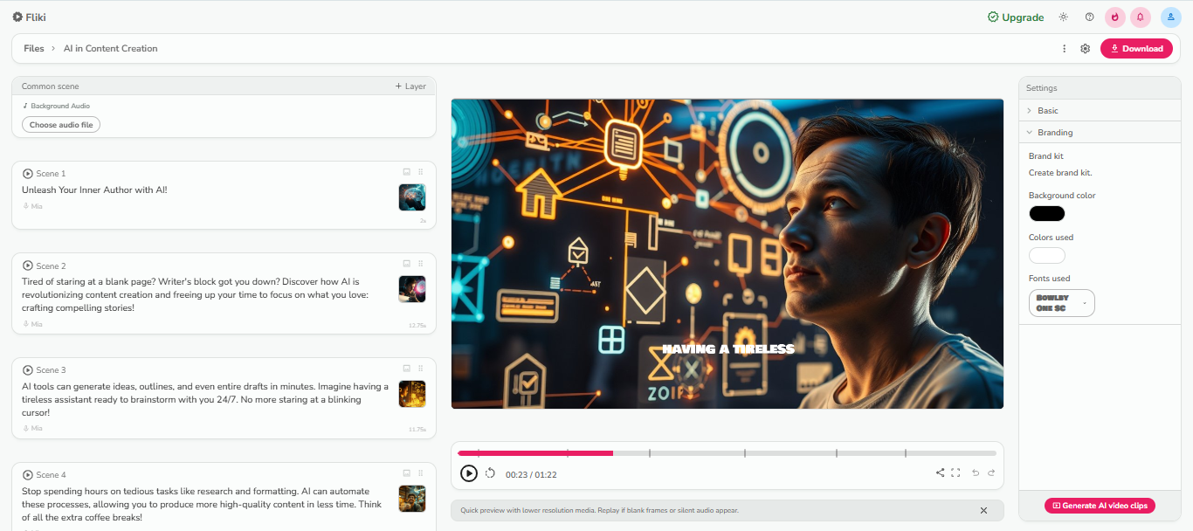Click the video preview image
This screenshot has width=1193, height=531.
tap(728, 253)
